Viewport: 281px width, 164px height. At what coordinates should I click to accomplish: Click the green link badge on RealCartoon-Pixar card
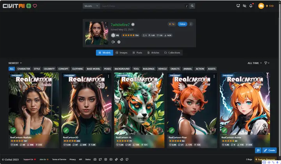(x=171, y=130)
